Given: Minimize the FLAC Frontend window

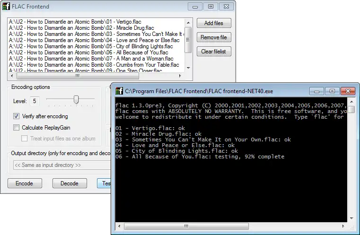Looking at the screenshot, I should pyautogui.click(x=195, y=7).
